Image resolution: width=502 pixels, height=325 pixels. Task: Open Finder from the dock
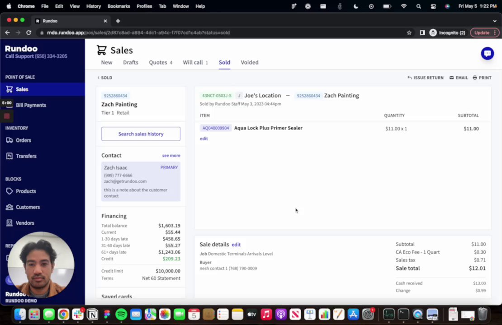coord(20,315)
